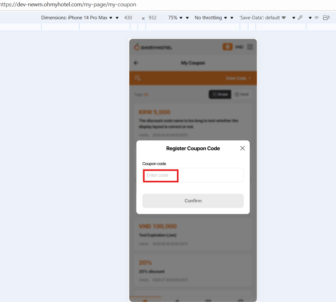Click the rotate screen orientation icon
Screen dimensions: 336x302
click(326, 18)
